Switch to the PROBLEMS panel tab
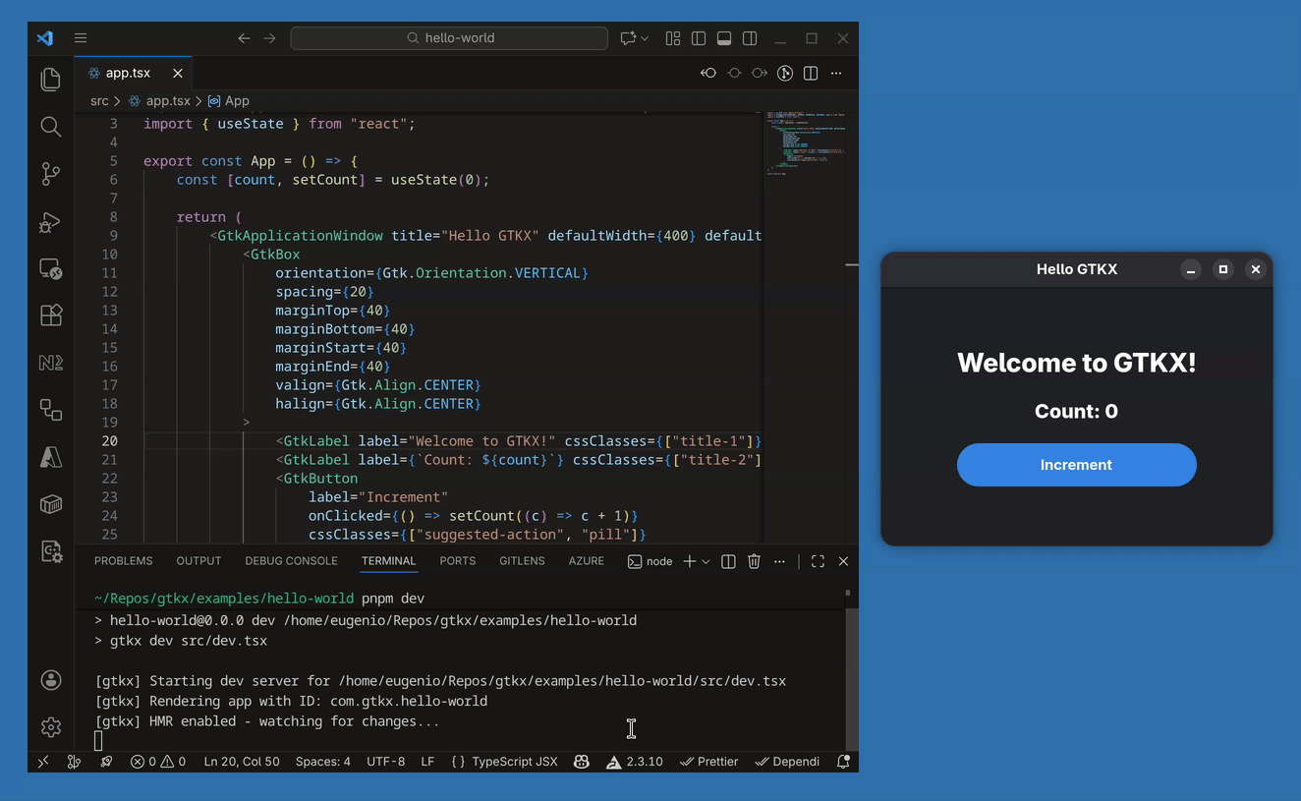The height and width of the screenshot is (801, 1301). (x=123, y=561)
